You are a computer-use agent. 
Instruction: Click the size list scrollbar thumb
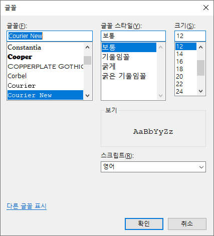click(x=200, y=68)
